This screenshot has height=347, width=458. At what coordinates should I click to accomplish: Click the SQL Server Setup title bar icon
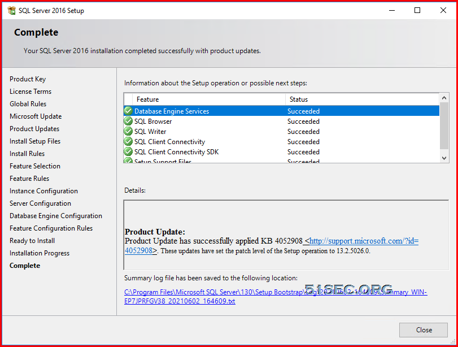tap(12, 11)
